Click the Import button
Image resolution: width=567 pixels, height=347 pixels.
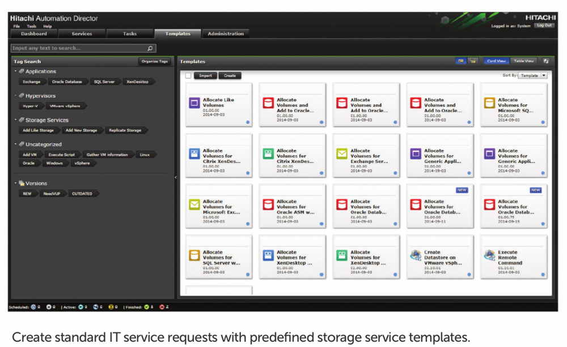click(x=205, y=75)
